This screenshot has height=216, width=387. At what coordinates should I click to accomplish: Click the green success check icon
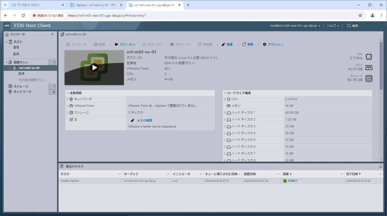[285, 181]
